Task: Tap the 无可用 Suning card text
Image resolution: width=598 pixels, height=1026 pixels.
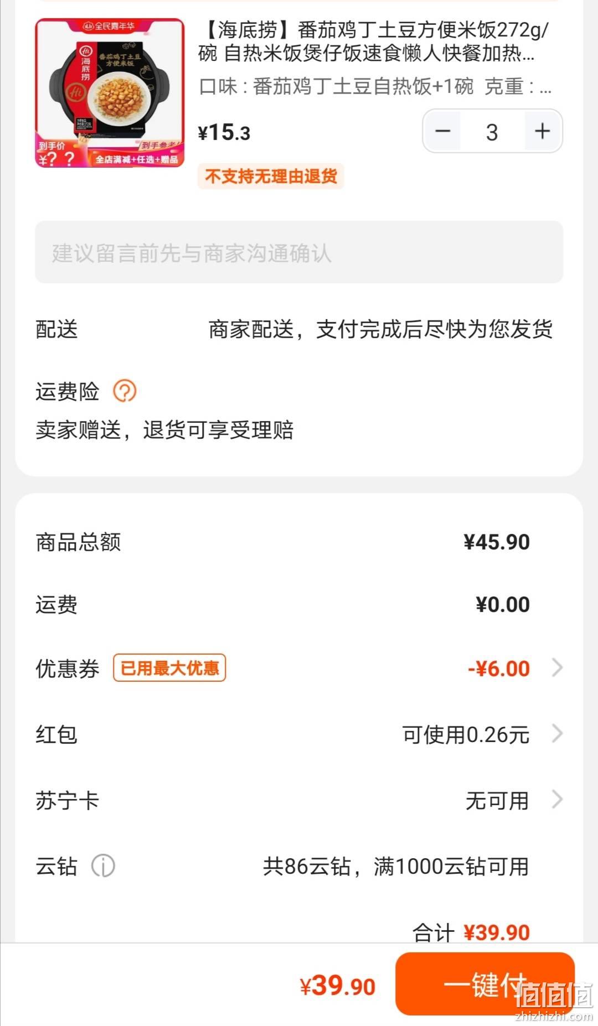Action: (x=497, y=800)
